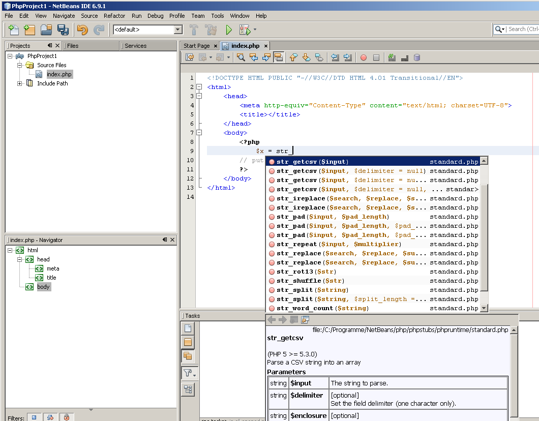Click the Debug Project icon

tap(245, 30)
